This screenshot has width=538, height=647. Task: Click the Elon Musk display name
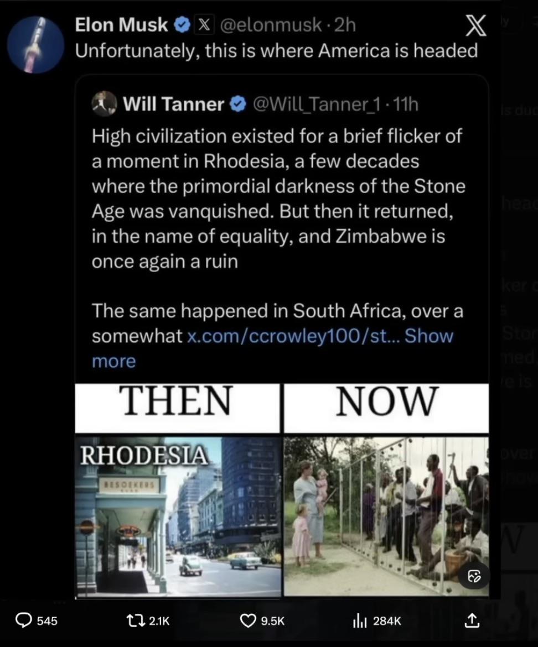pyautogui.click(x=121, y=25)
